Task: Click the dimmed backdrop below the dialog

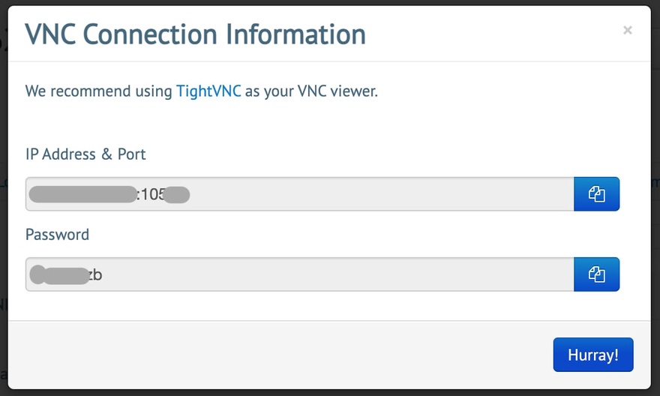Action: [x=330, y=392]
